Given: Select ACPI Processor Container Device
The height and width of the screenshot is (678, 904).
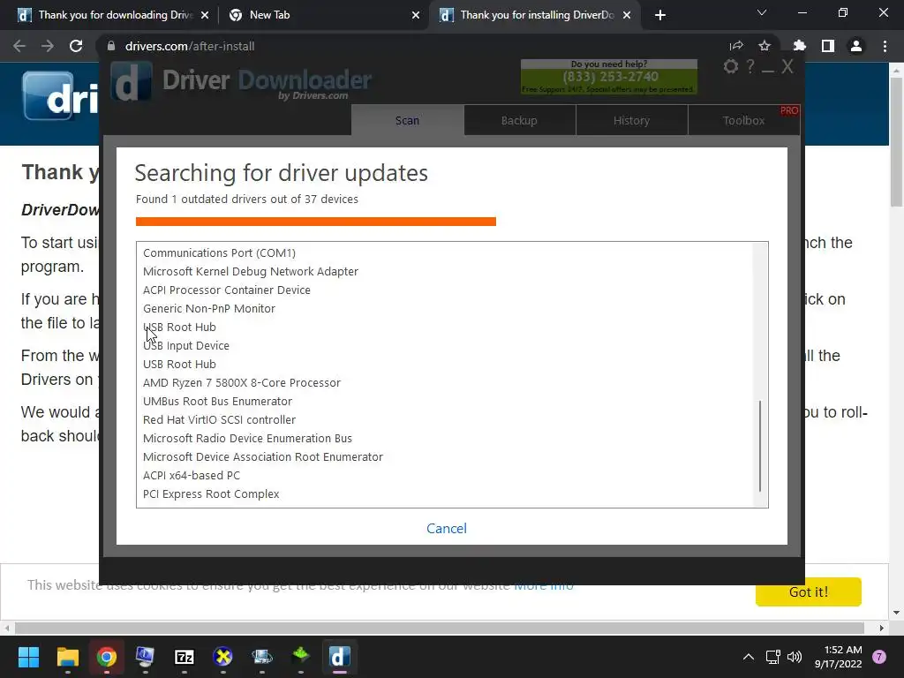Looking at the screenshot, I should 227,290.
